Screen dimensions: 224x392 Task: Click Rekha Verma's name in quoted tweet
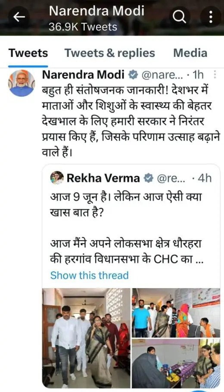pyautogui.click(x=103, y=178)
